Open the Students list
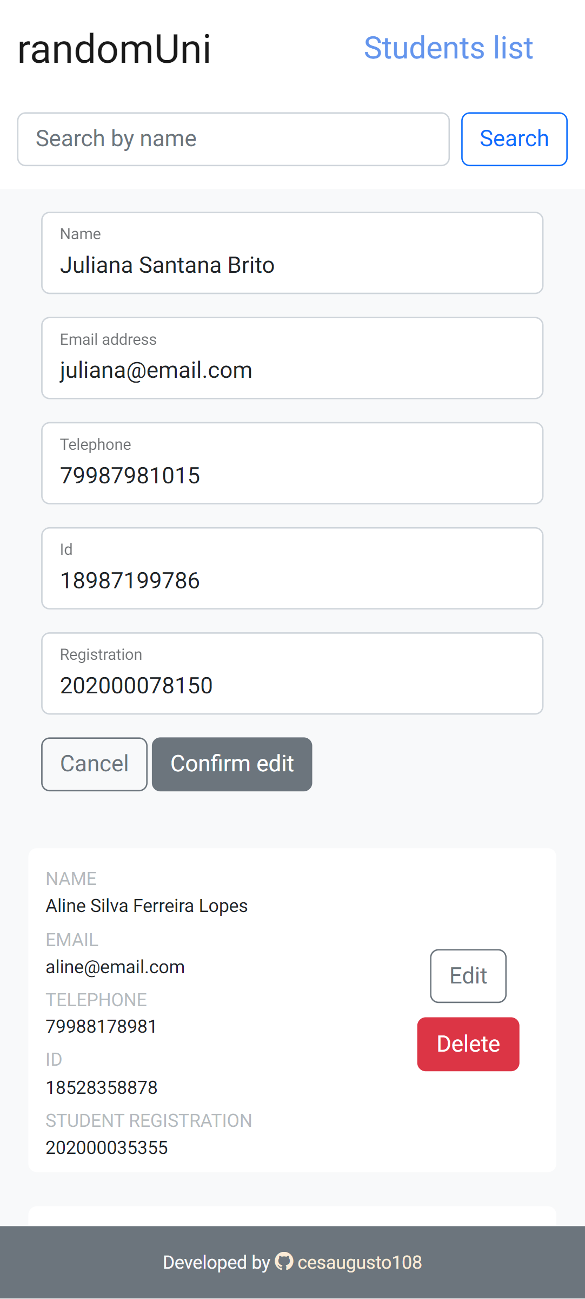 (x=448, y=48)
